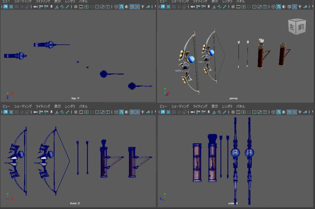
Task: Click Bookmarks icon in persp panel
Action: tap(209, 7)
